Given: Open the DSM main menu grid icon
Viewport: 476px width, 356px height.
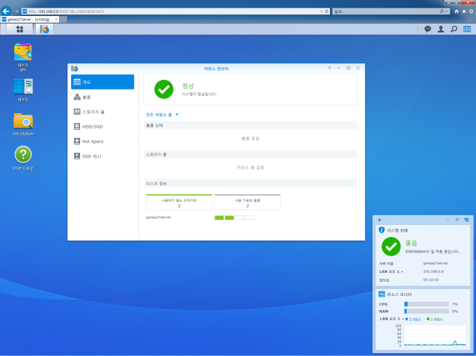Looking at the screenshot, I should [x=20, y=29].
